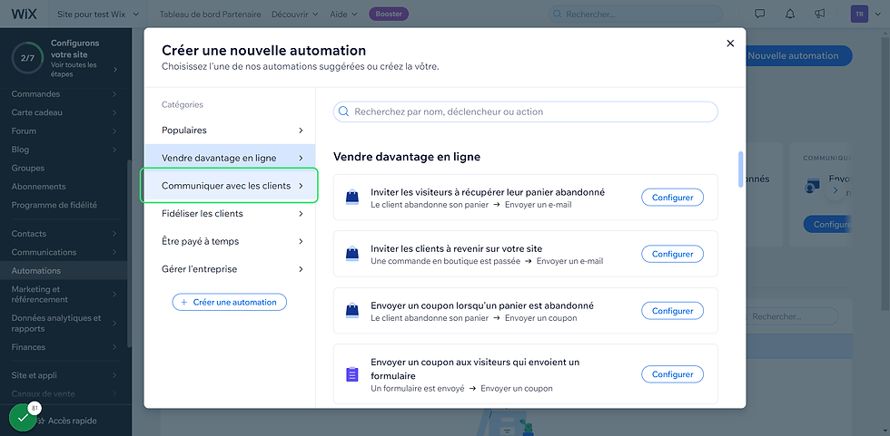The width and height of the screenshot is (890, 436).
Task: Expand Forum in the sidebar
Action: coord(64,131)
